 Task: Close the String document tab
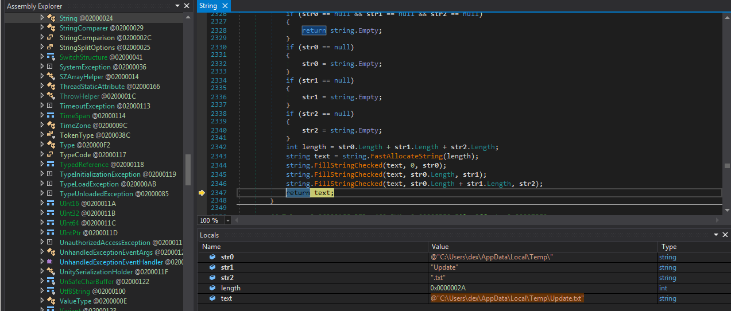[225, 6]
